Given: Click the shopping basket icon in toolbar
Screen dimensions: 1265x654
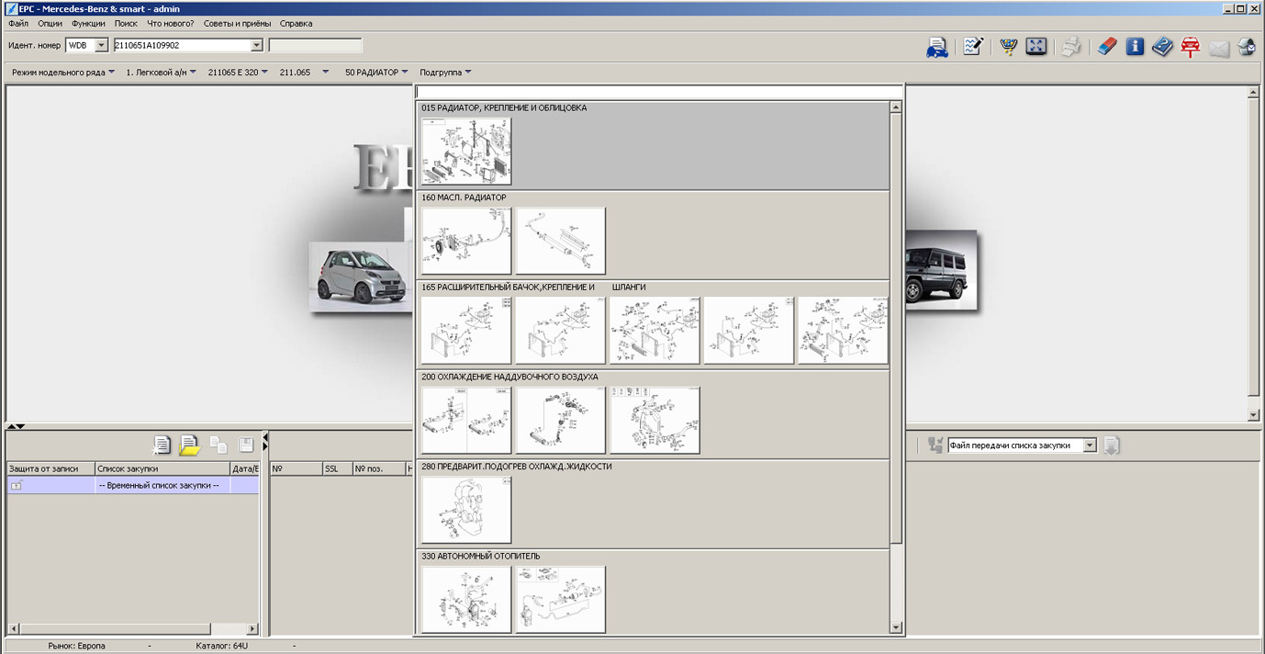Looking at the screenshot, I should pyautogui.click(x=1008, y=47).
